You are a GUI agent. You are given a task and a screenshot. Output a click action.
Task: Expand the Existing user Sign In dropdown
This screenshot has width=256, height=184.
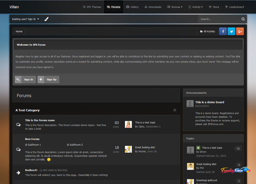[26, 19]
